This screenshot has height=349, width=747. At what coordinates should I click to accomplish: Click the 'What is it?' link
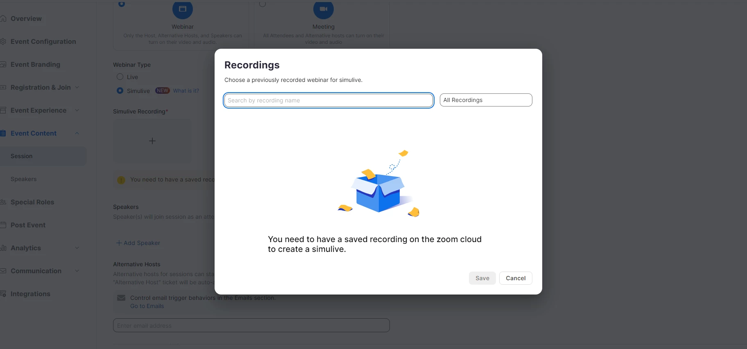tap(186, 91)
